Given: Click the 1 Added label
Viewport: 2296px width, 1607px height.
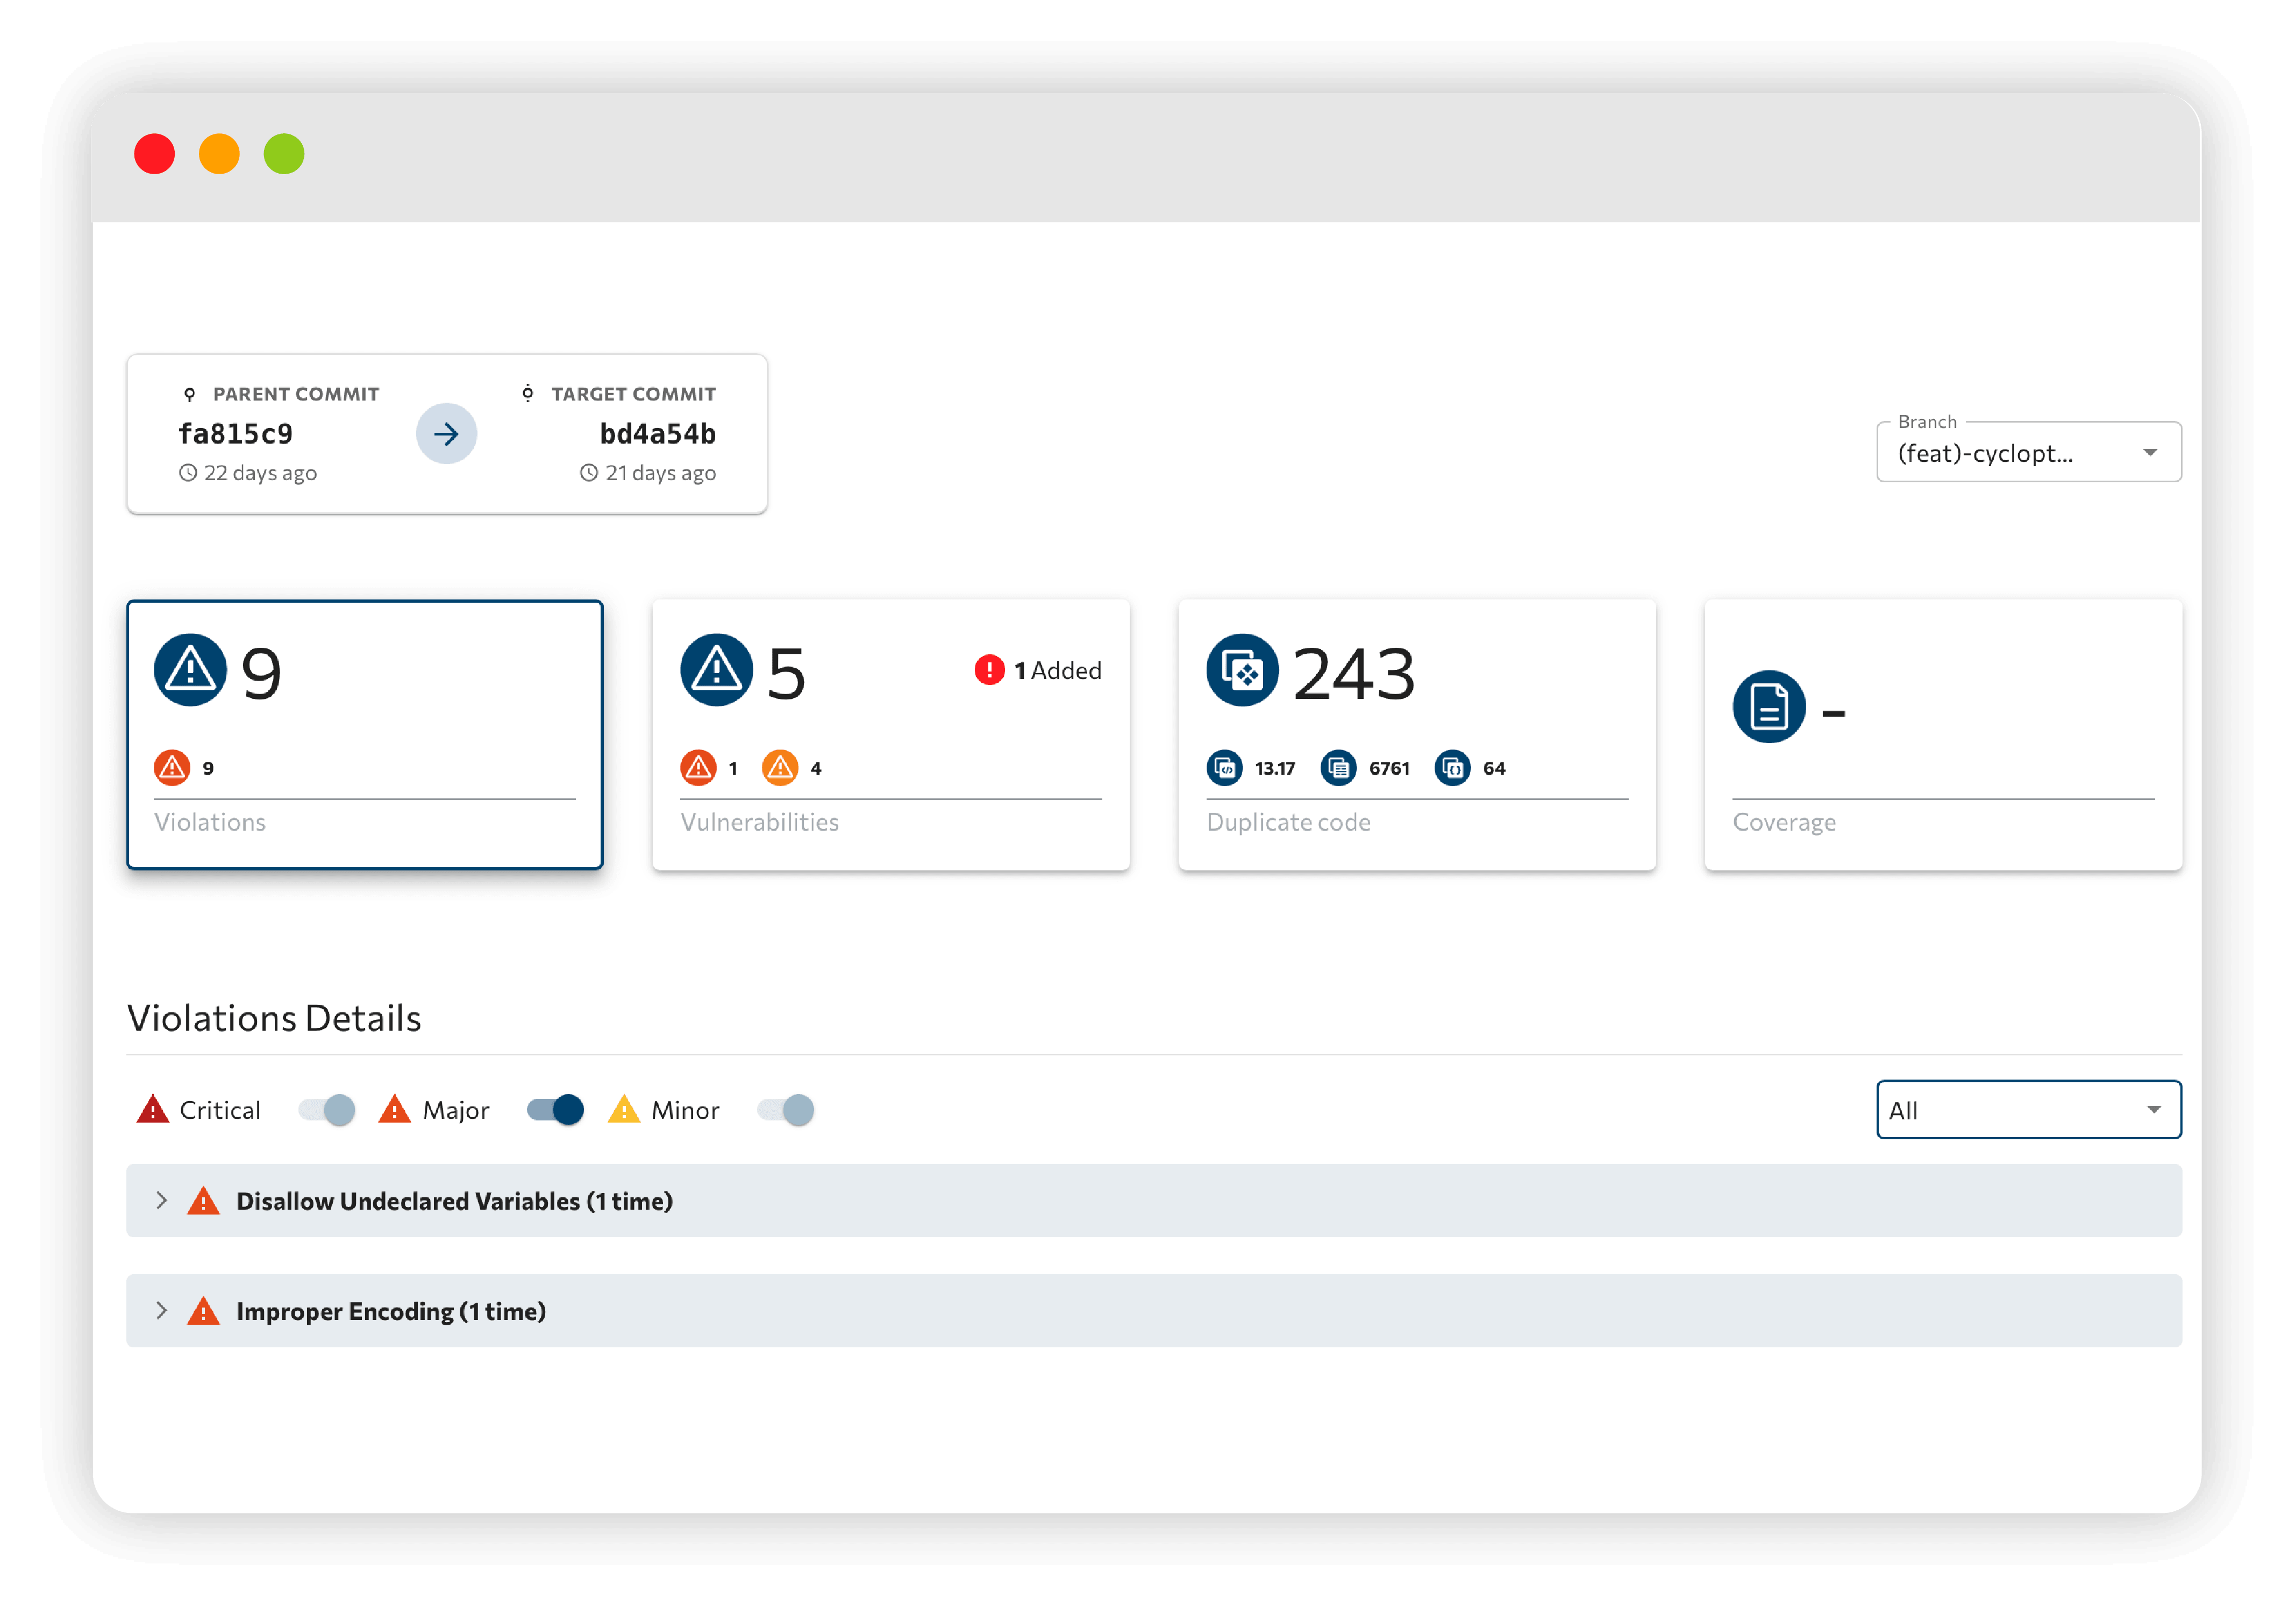Looking at the screenshot, I should (1058, 670).
